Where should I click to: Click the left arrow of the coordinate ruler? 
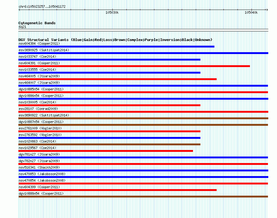pos(19,10)
